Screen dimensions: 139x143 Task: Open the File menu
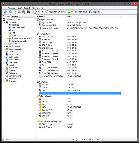point(4,8)
